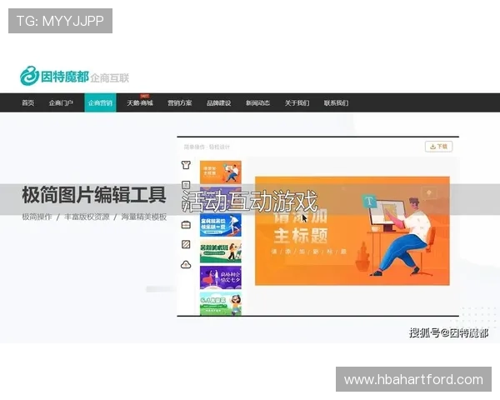This screenshot has height=400, width=500.
Task: Select the highlighted 企商营销 nav tab
Action: (100, 102)
